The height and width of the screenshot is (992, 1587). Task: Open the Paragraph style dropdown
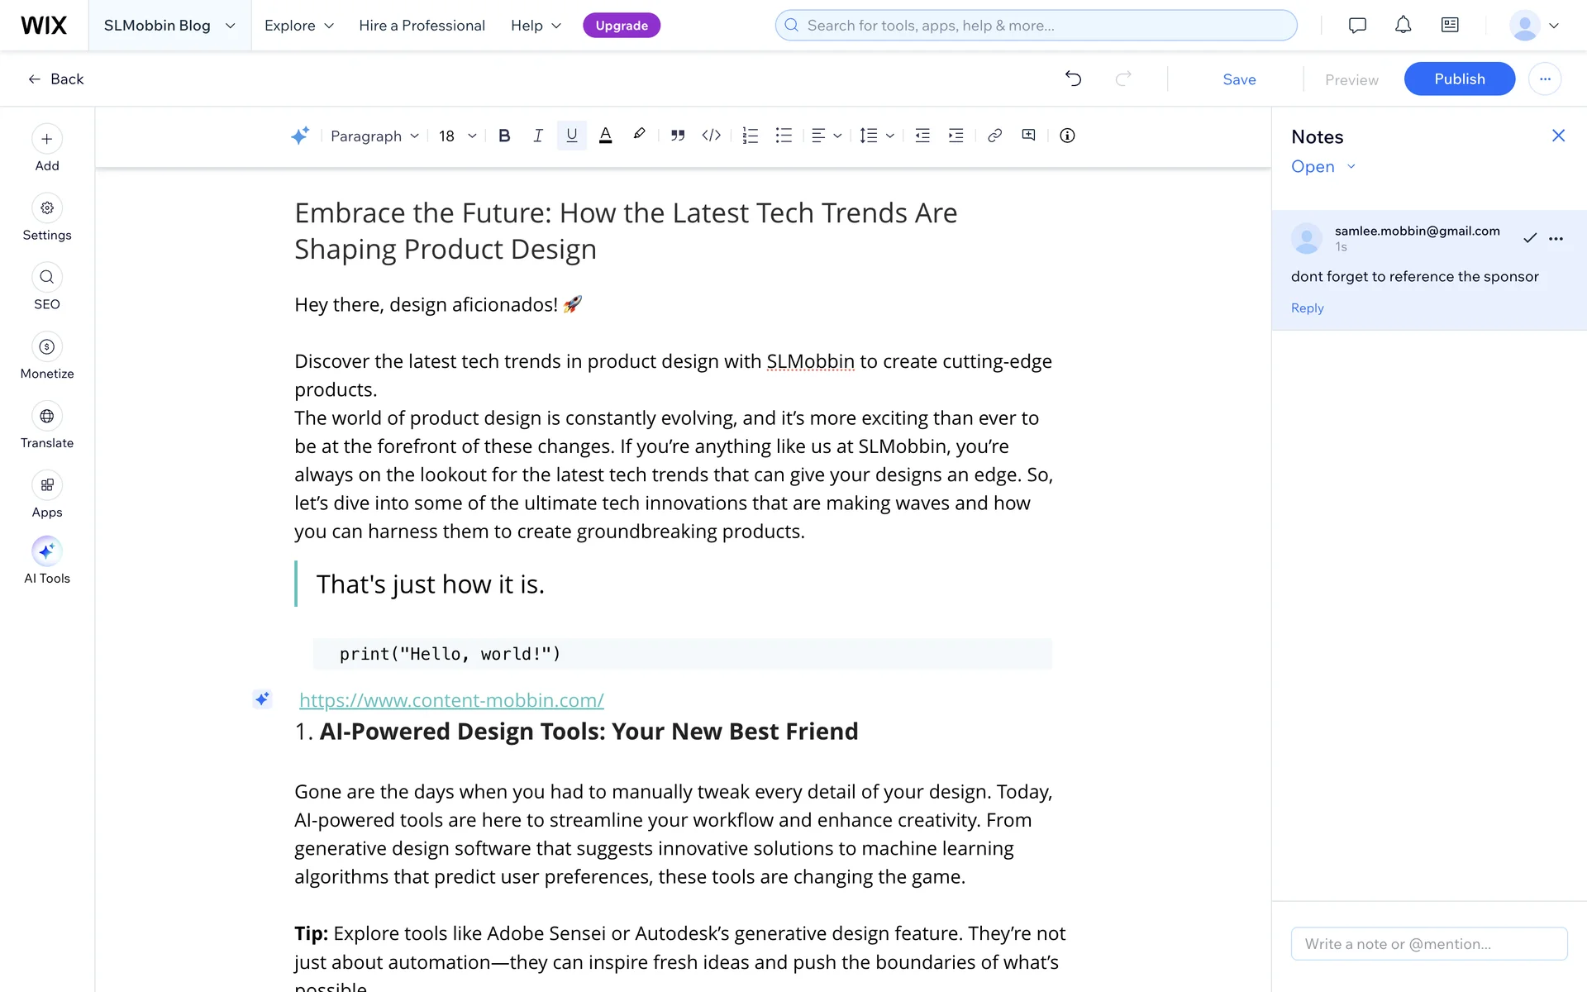coord(374,136)
